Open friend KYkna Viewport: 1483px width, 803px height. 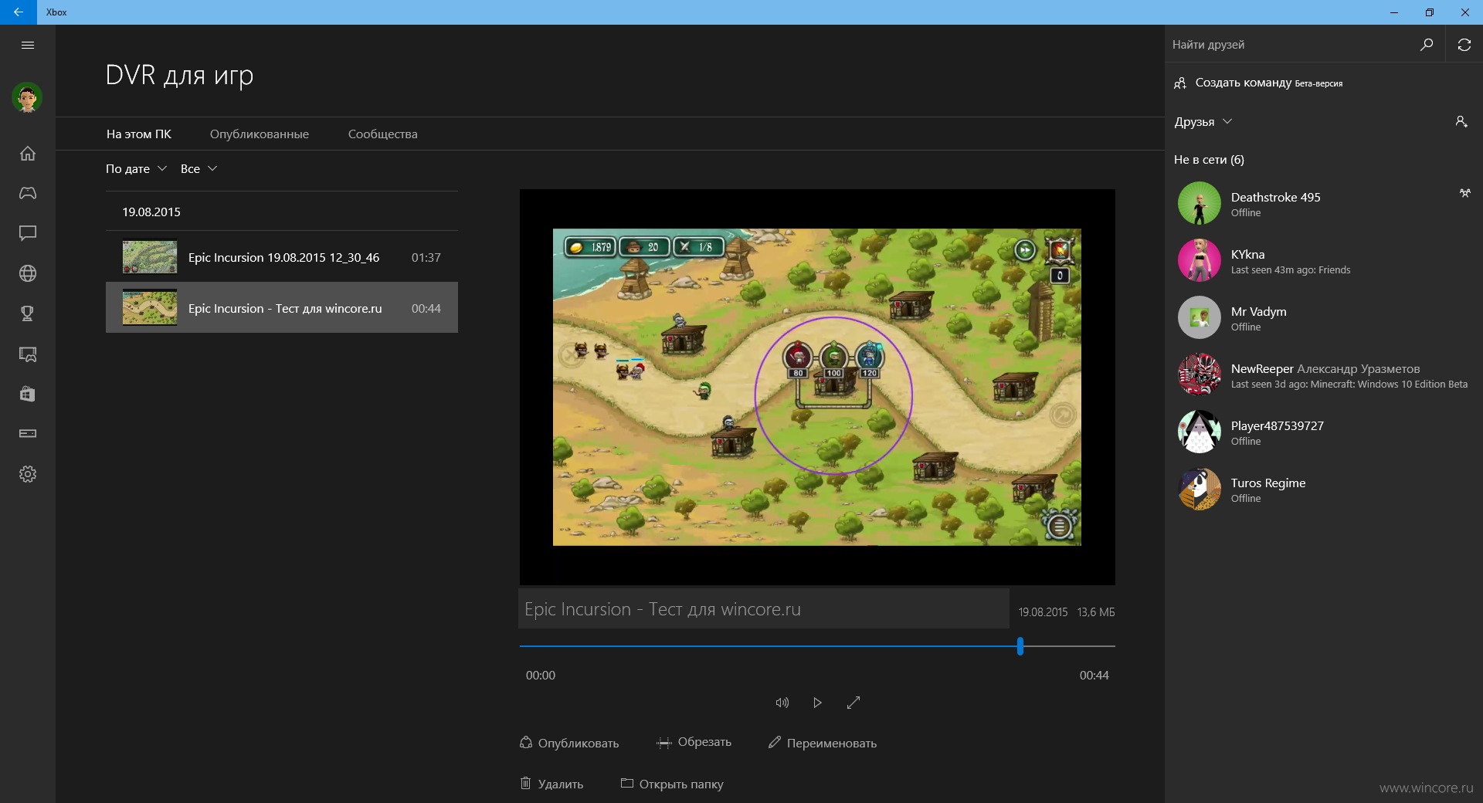click(x=1324, y=261)
